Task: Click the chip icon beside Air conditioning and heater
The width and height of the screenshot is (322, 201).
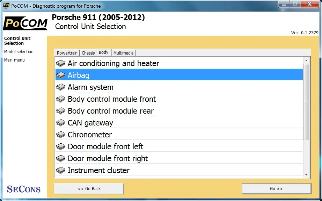Action: pos(61,63)
